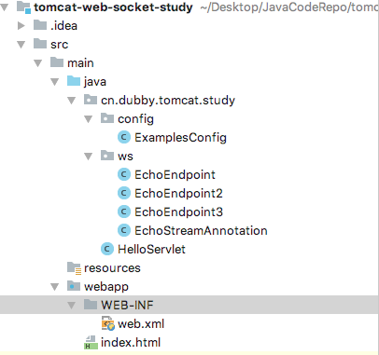
Task: Select the EchoEndpoint3 class
Action: pyautogui.click(x=178, y=212)
